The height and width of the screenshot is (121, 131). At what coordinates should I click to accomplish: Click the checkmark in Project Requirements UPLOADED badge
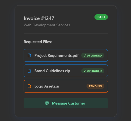pos(85,55)
